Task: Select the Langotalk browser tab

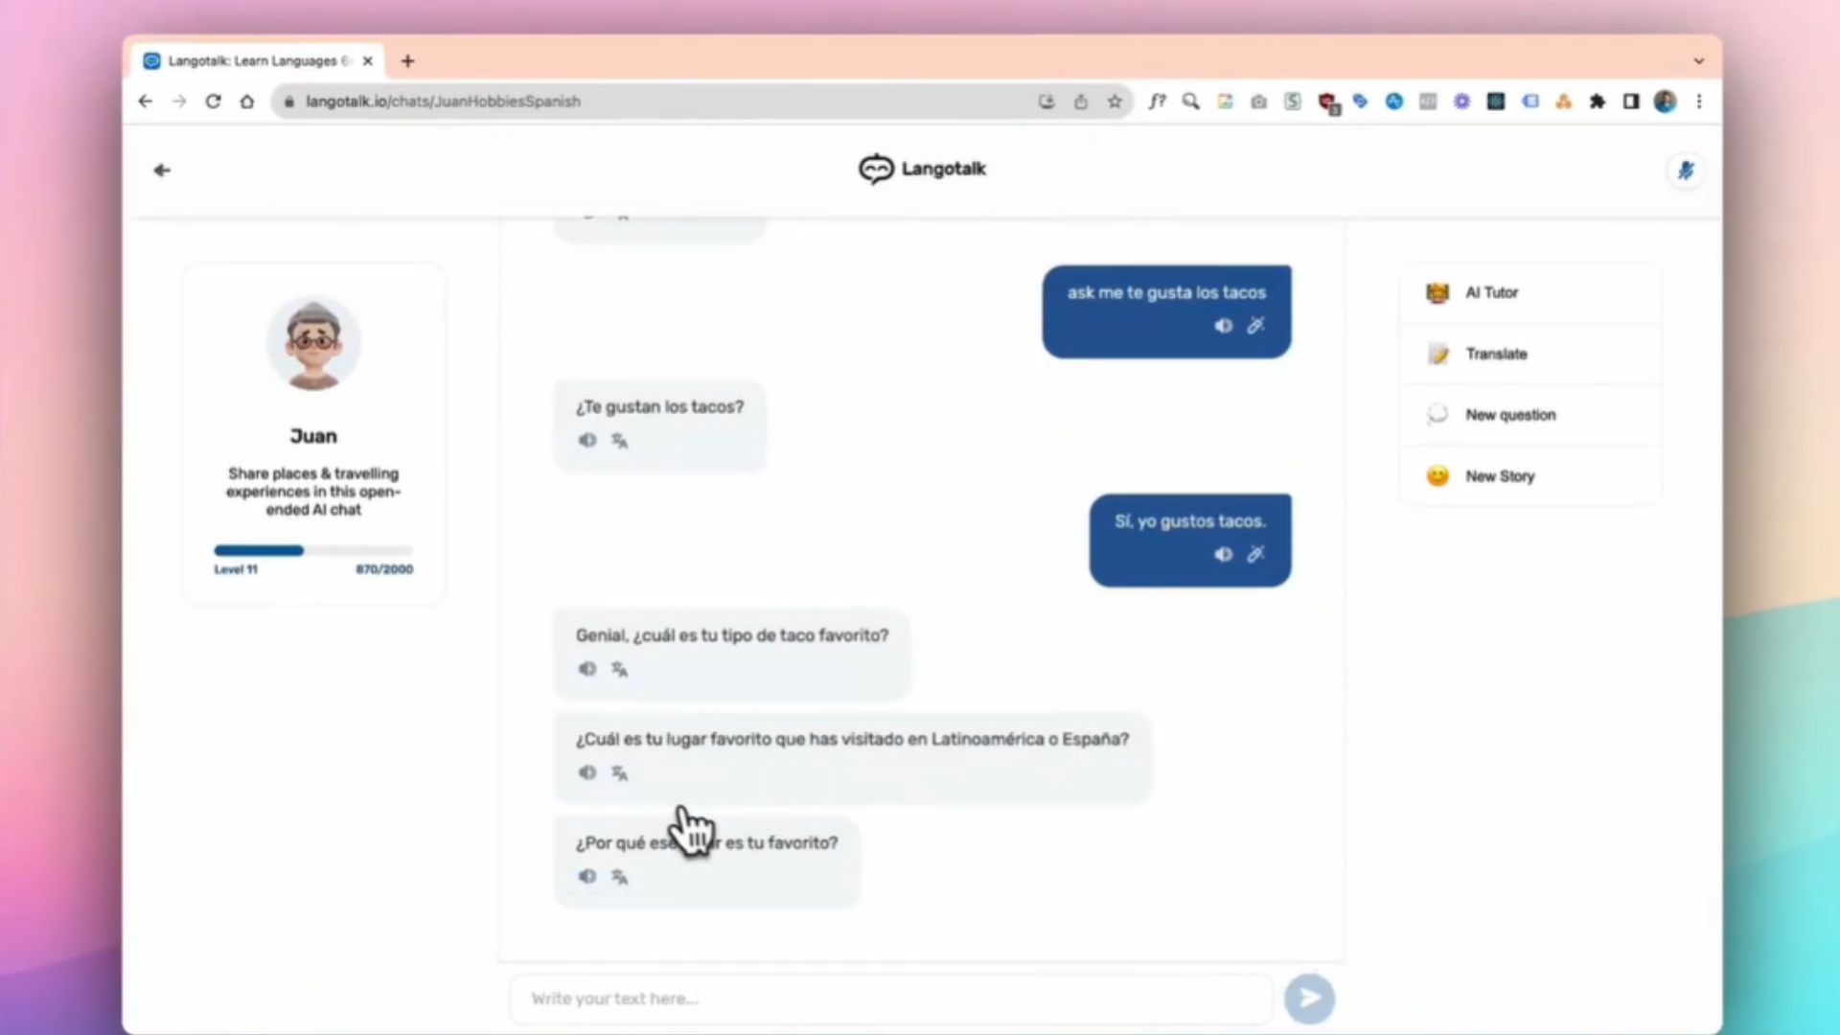Action: tap(254, 60)
